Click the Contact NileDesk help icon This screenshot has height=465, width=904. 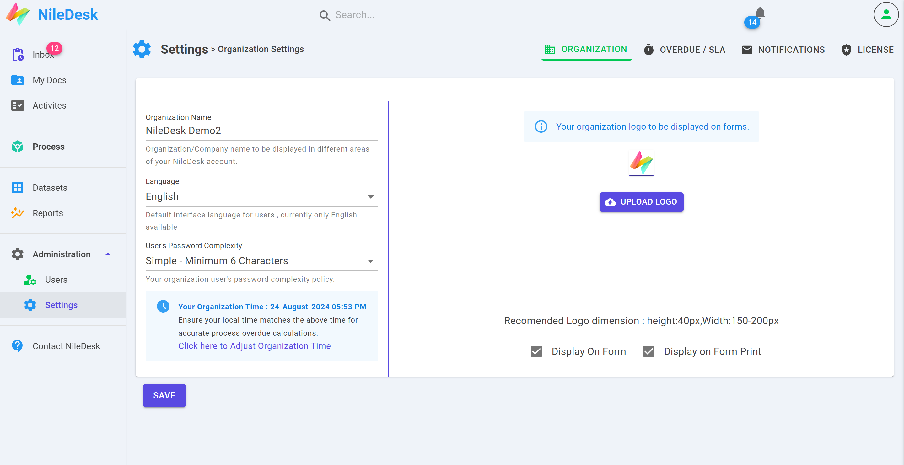click(x=17, y=346)
